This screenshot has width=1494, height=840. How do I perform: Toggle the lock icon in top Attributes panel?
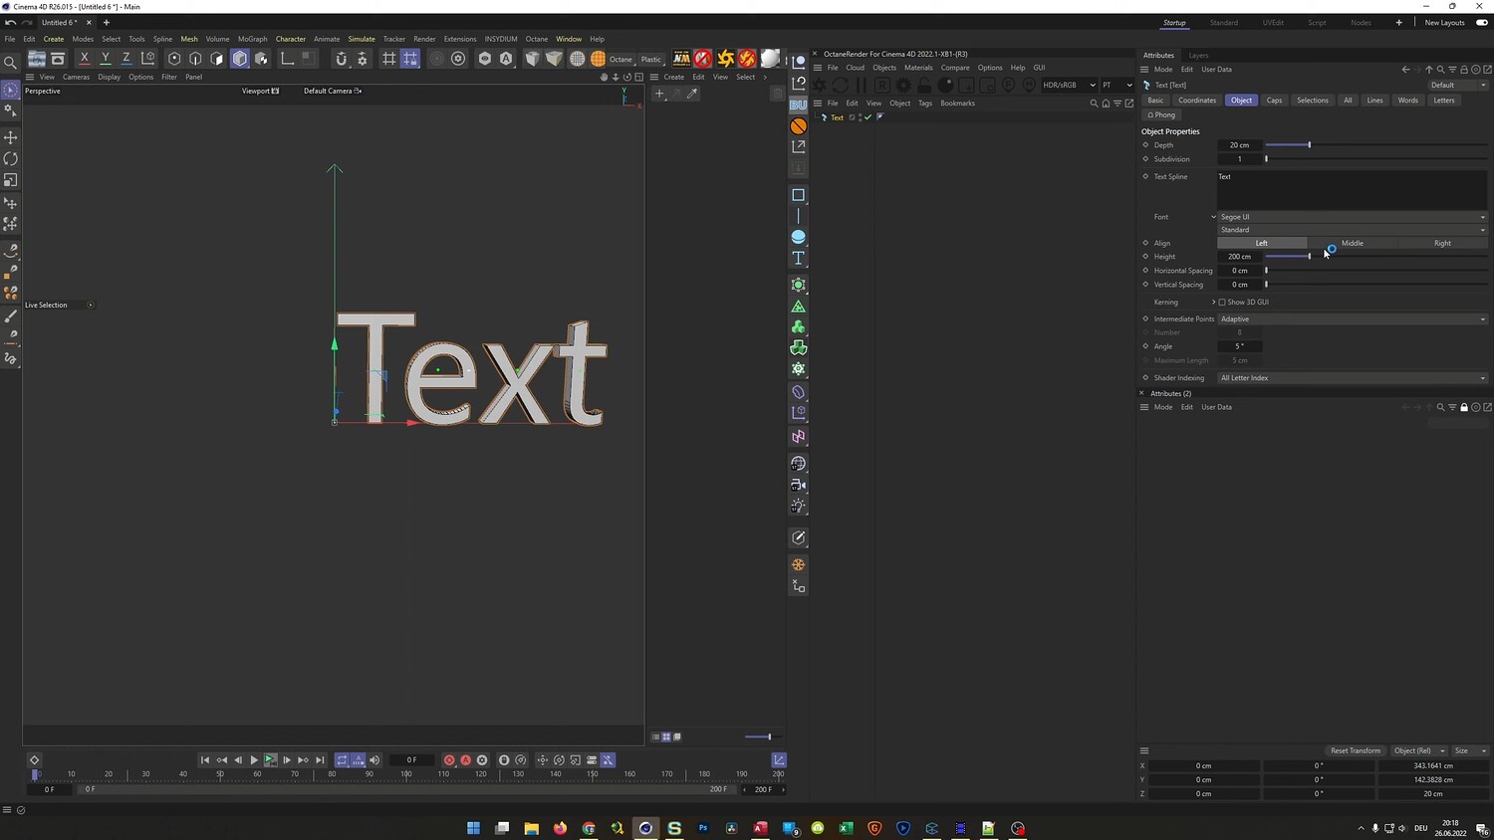tap(1464, 70)
